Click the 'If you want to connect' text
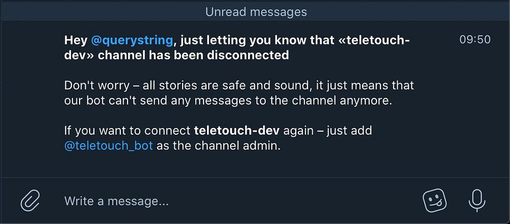 point(127,131)
